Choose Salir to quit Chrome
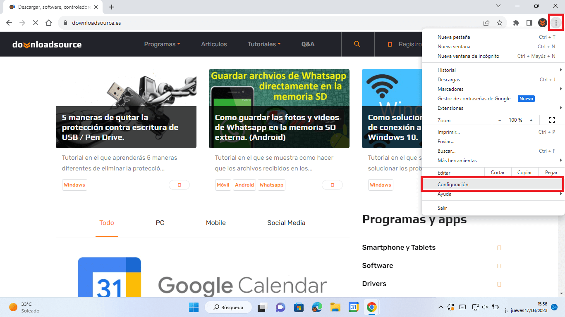565x317 pixels. [x=493, y=208]
